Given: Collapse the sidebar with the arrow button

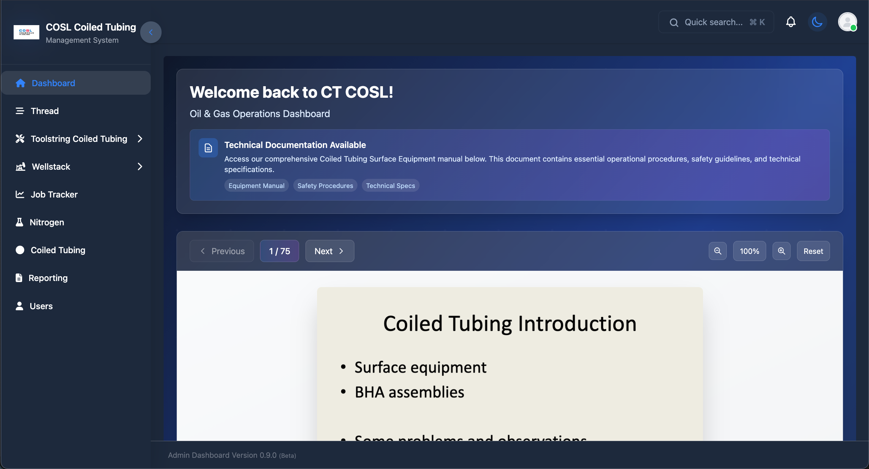Looking at the screenshot, I should [151, 32].
